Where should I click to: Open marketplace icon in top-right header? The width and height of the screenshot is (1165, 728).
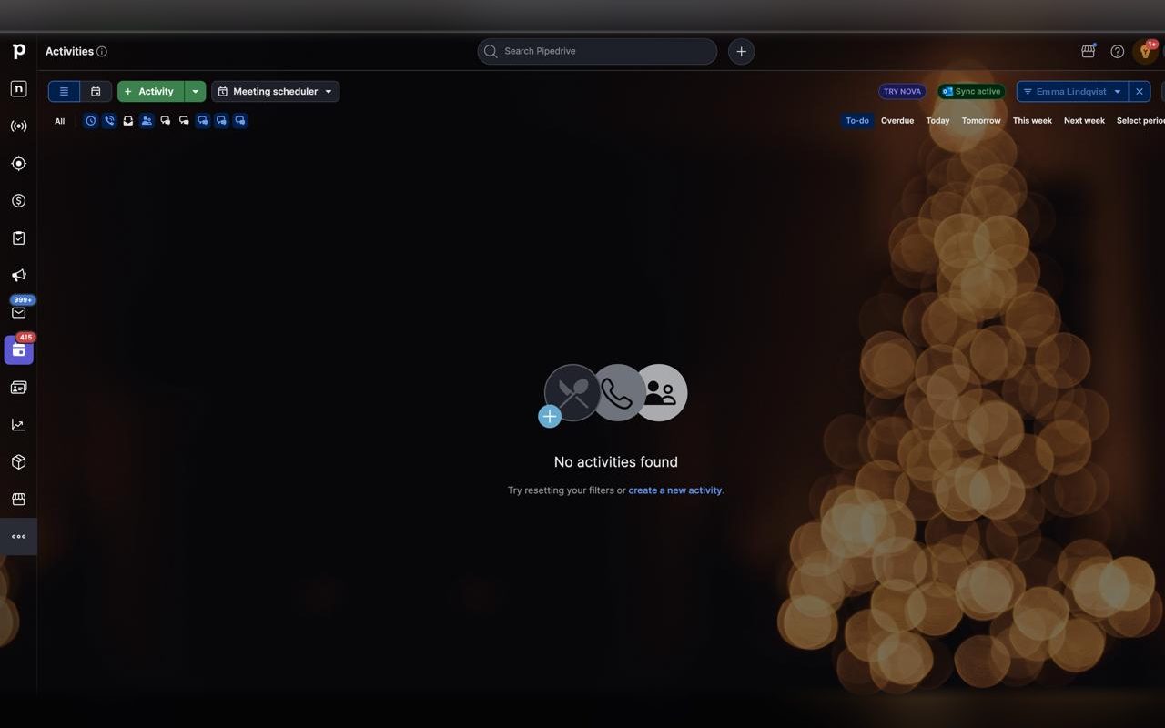tap(1089, 52)
